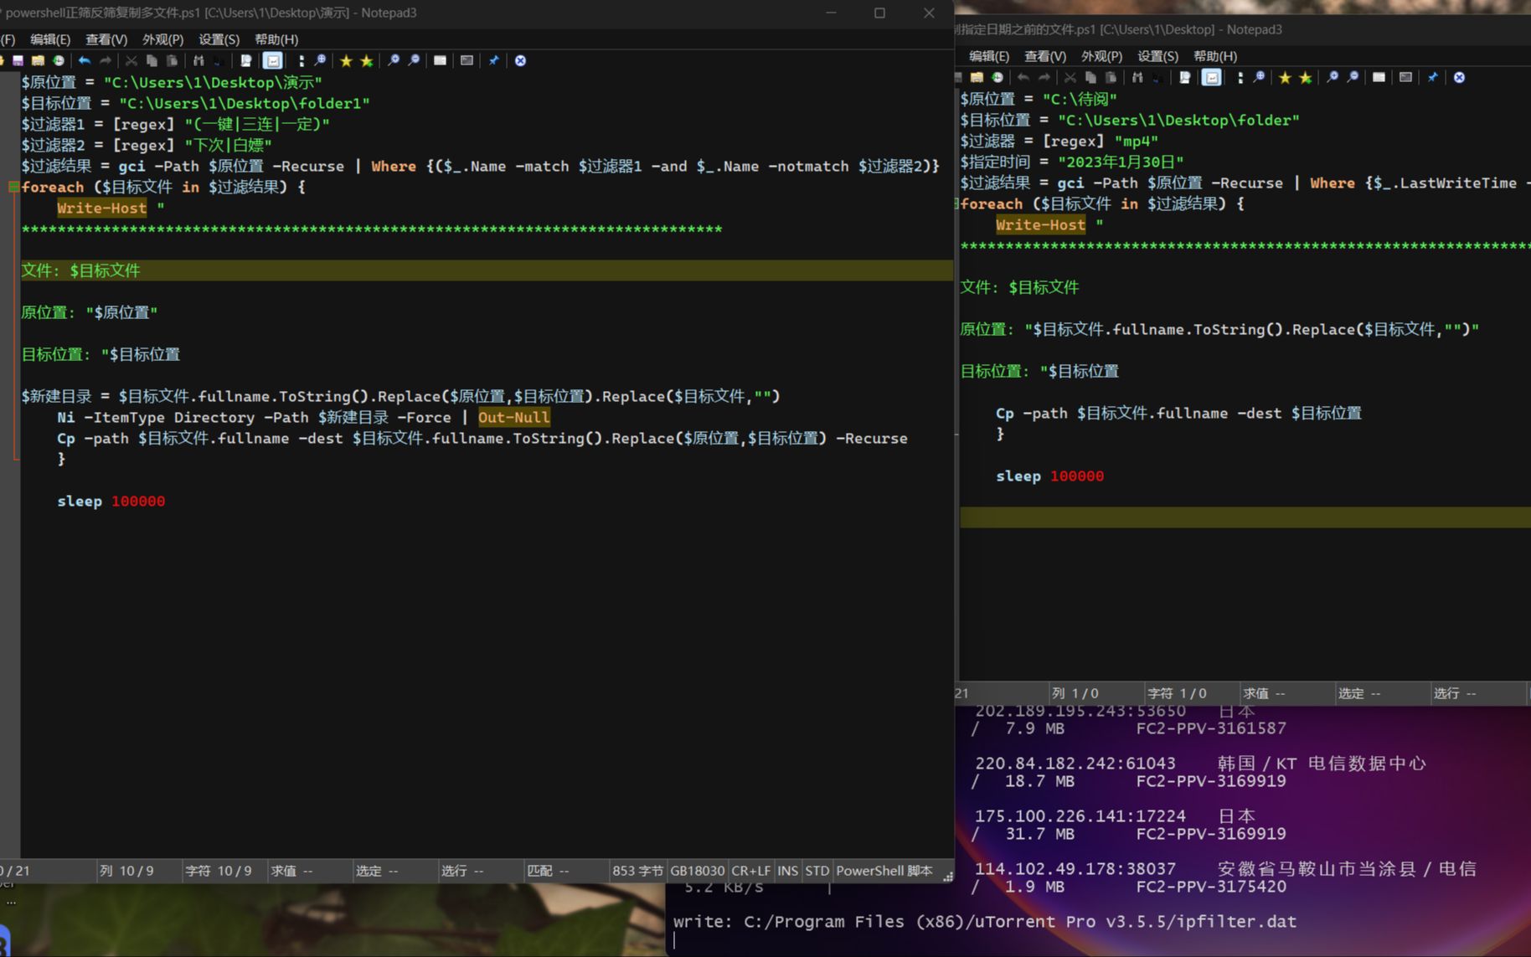Zoom in magnifier in right Notepad3 toolbar
1531x957 pixels.
tap(1332, 77)
